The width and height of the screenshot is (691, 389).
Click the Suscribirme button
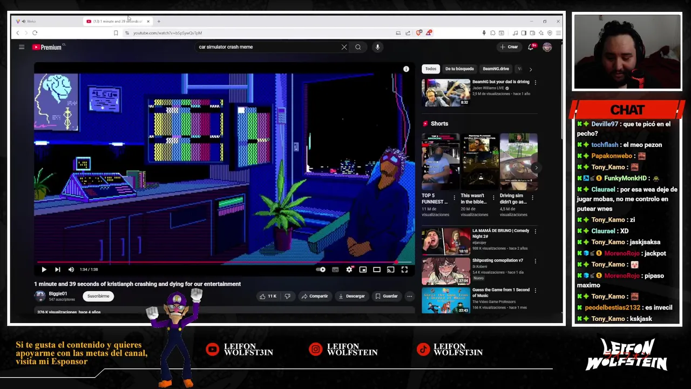pos(98,296)
